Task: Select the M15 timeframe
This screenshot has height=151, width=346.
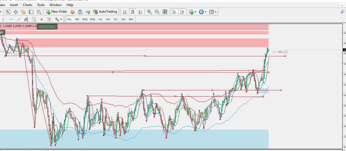Action: point(85,19)
